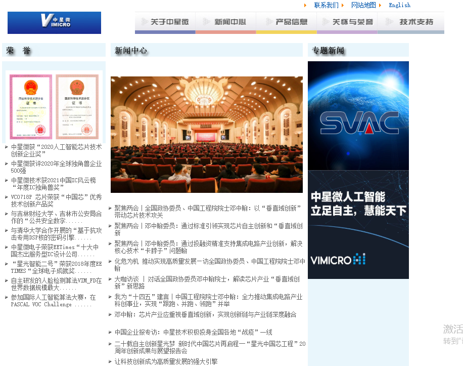Open the left red award certificate image
The image size is (463, 366).
coord(31,106)
